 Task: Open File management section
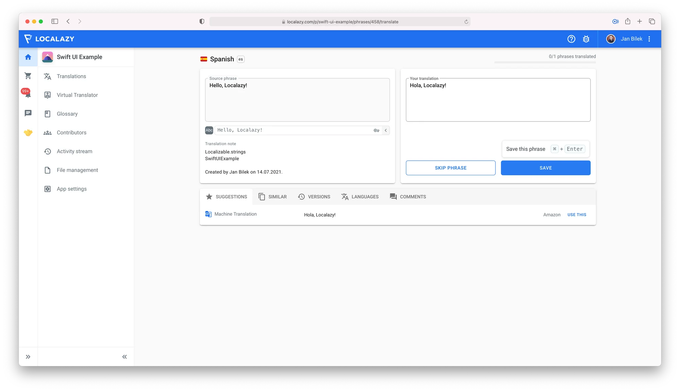(x=77, y=170)
